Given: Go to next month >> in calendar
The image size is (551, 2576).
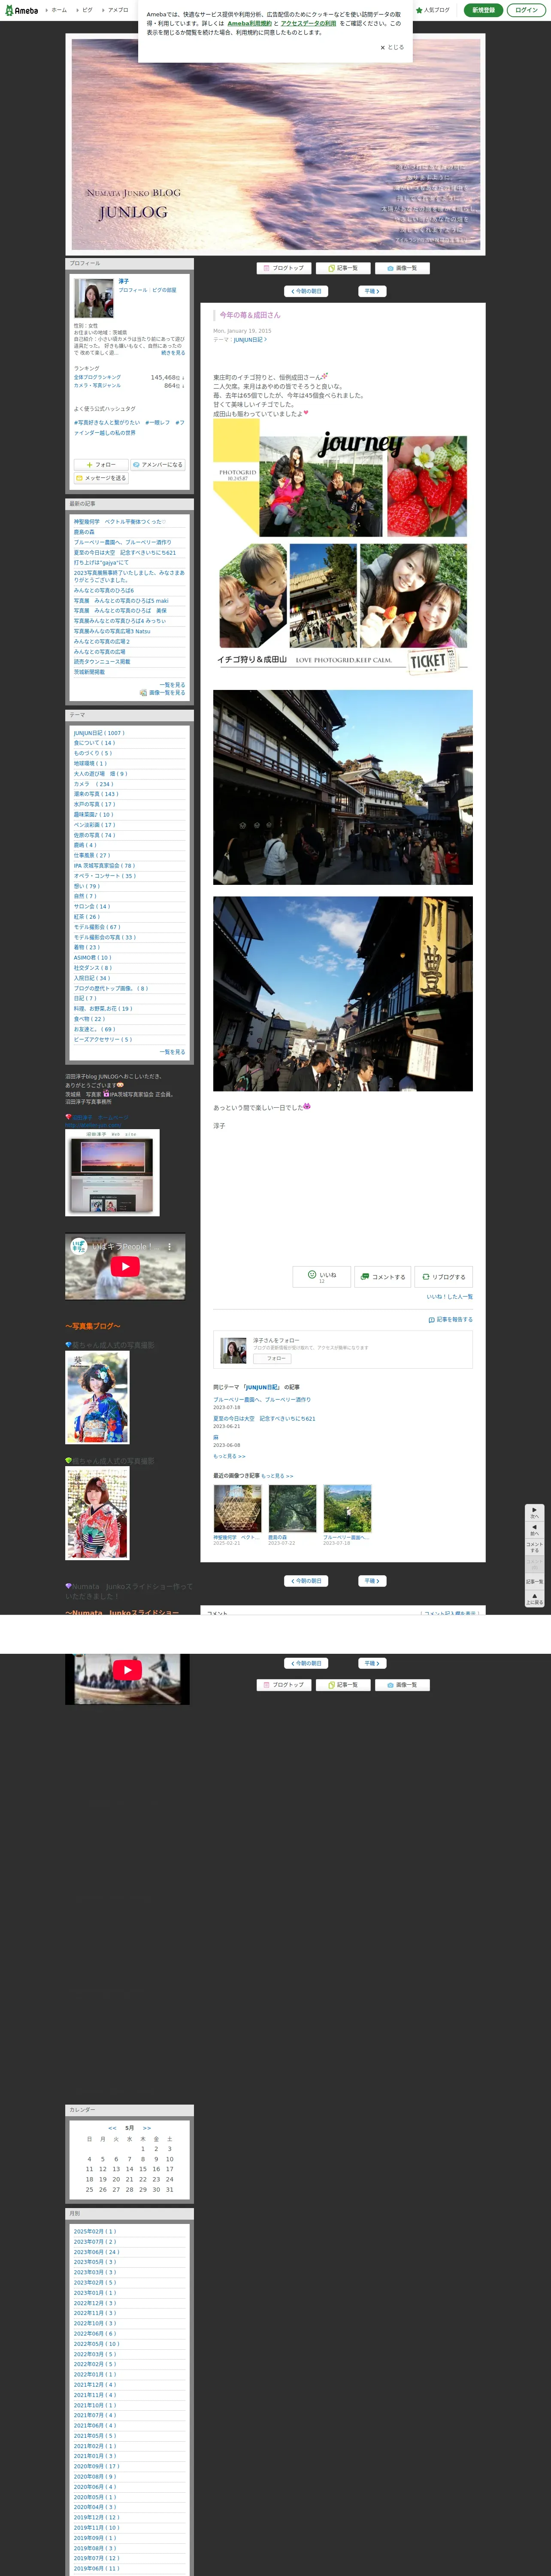Looking at the screenshot, I should pos(147,2128).
